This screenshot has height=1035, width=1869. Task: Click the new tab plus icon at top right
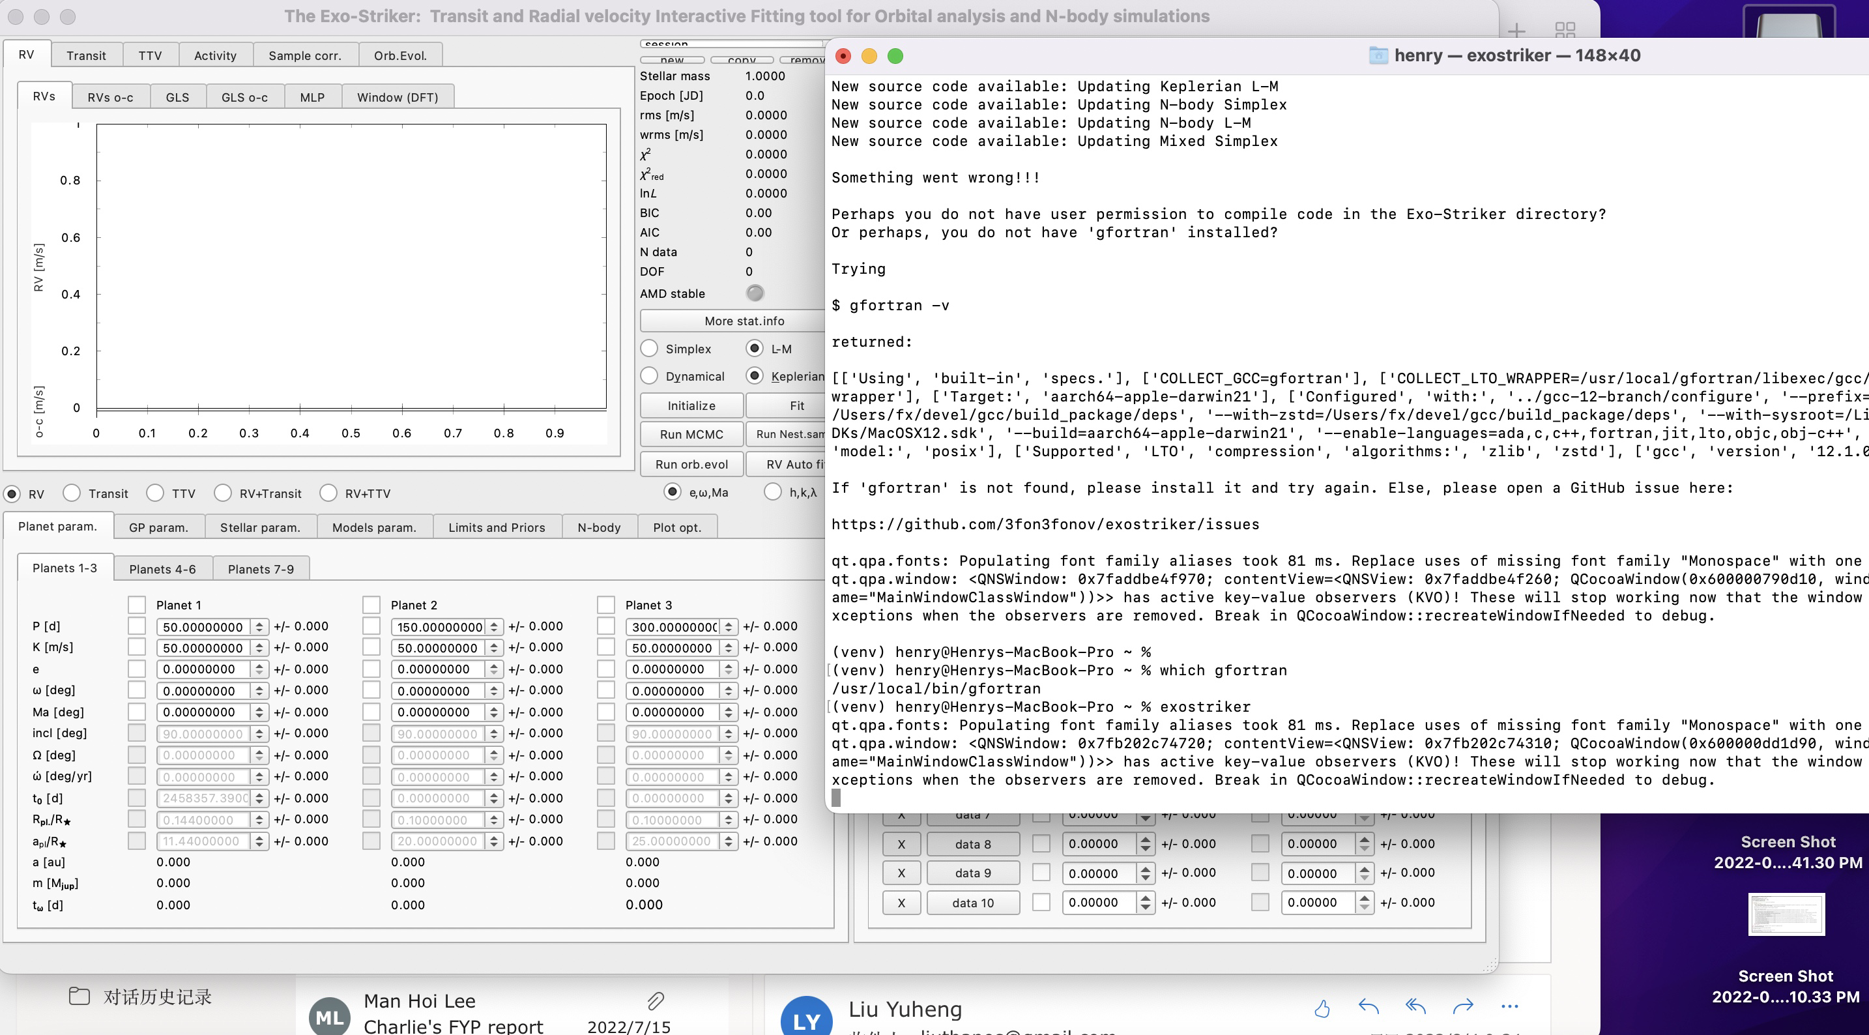1516,31
